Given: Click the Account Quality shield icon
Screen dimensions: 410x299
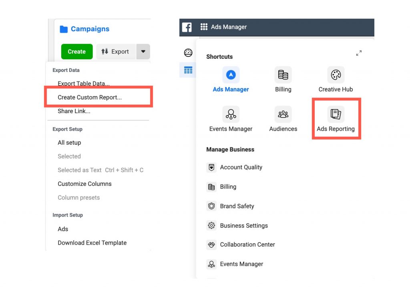Looking at the screenshot, I should click(x=211, y=167).
